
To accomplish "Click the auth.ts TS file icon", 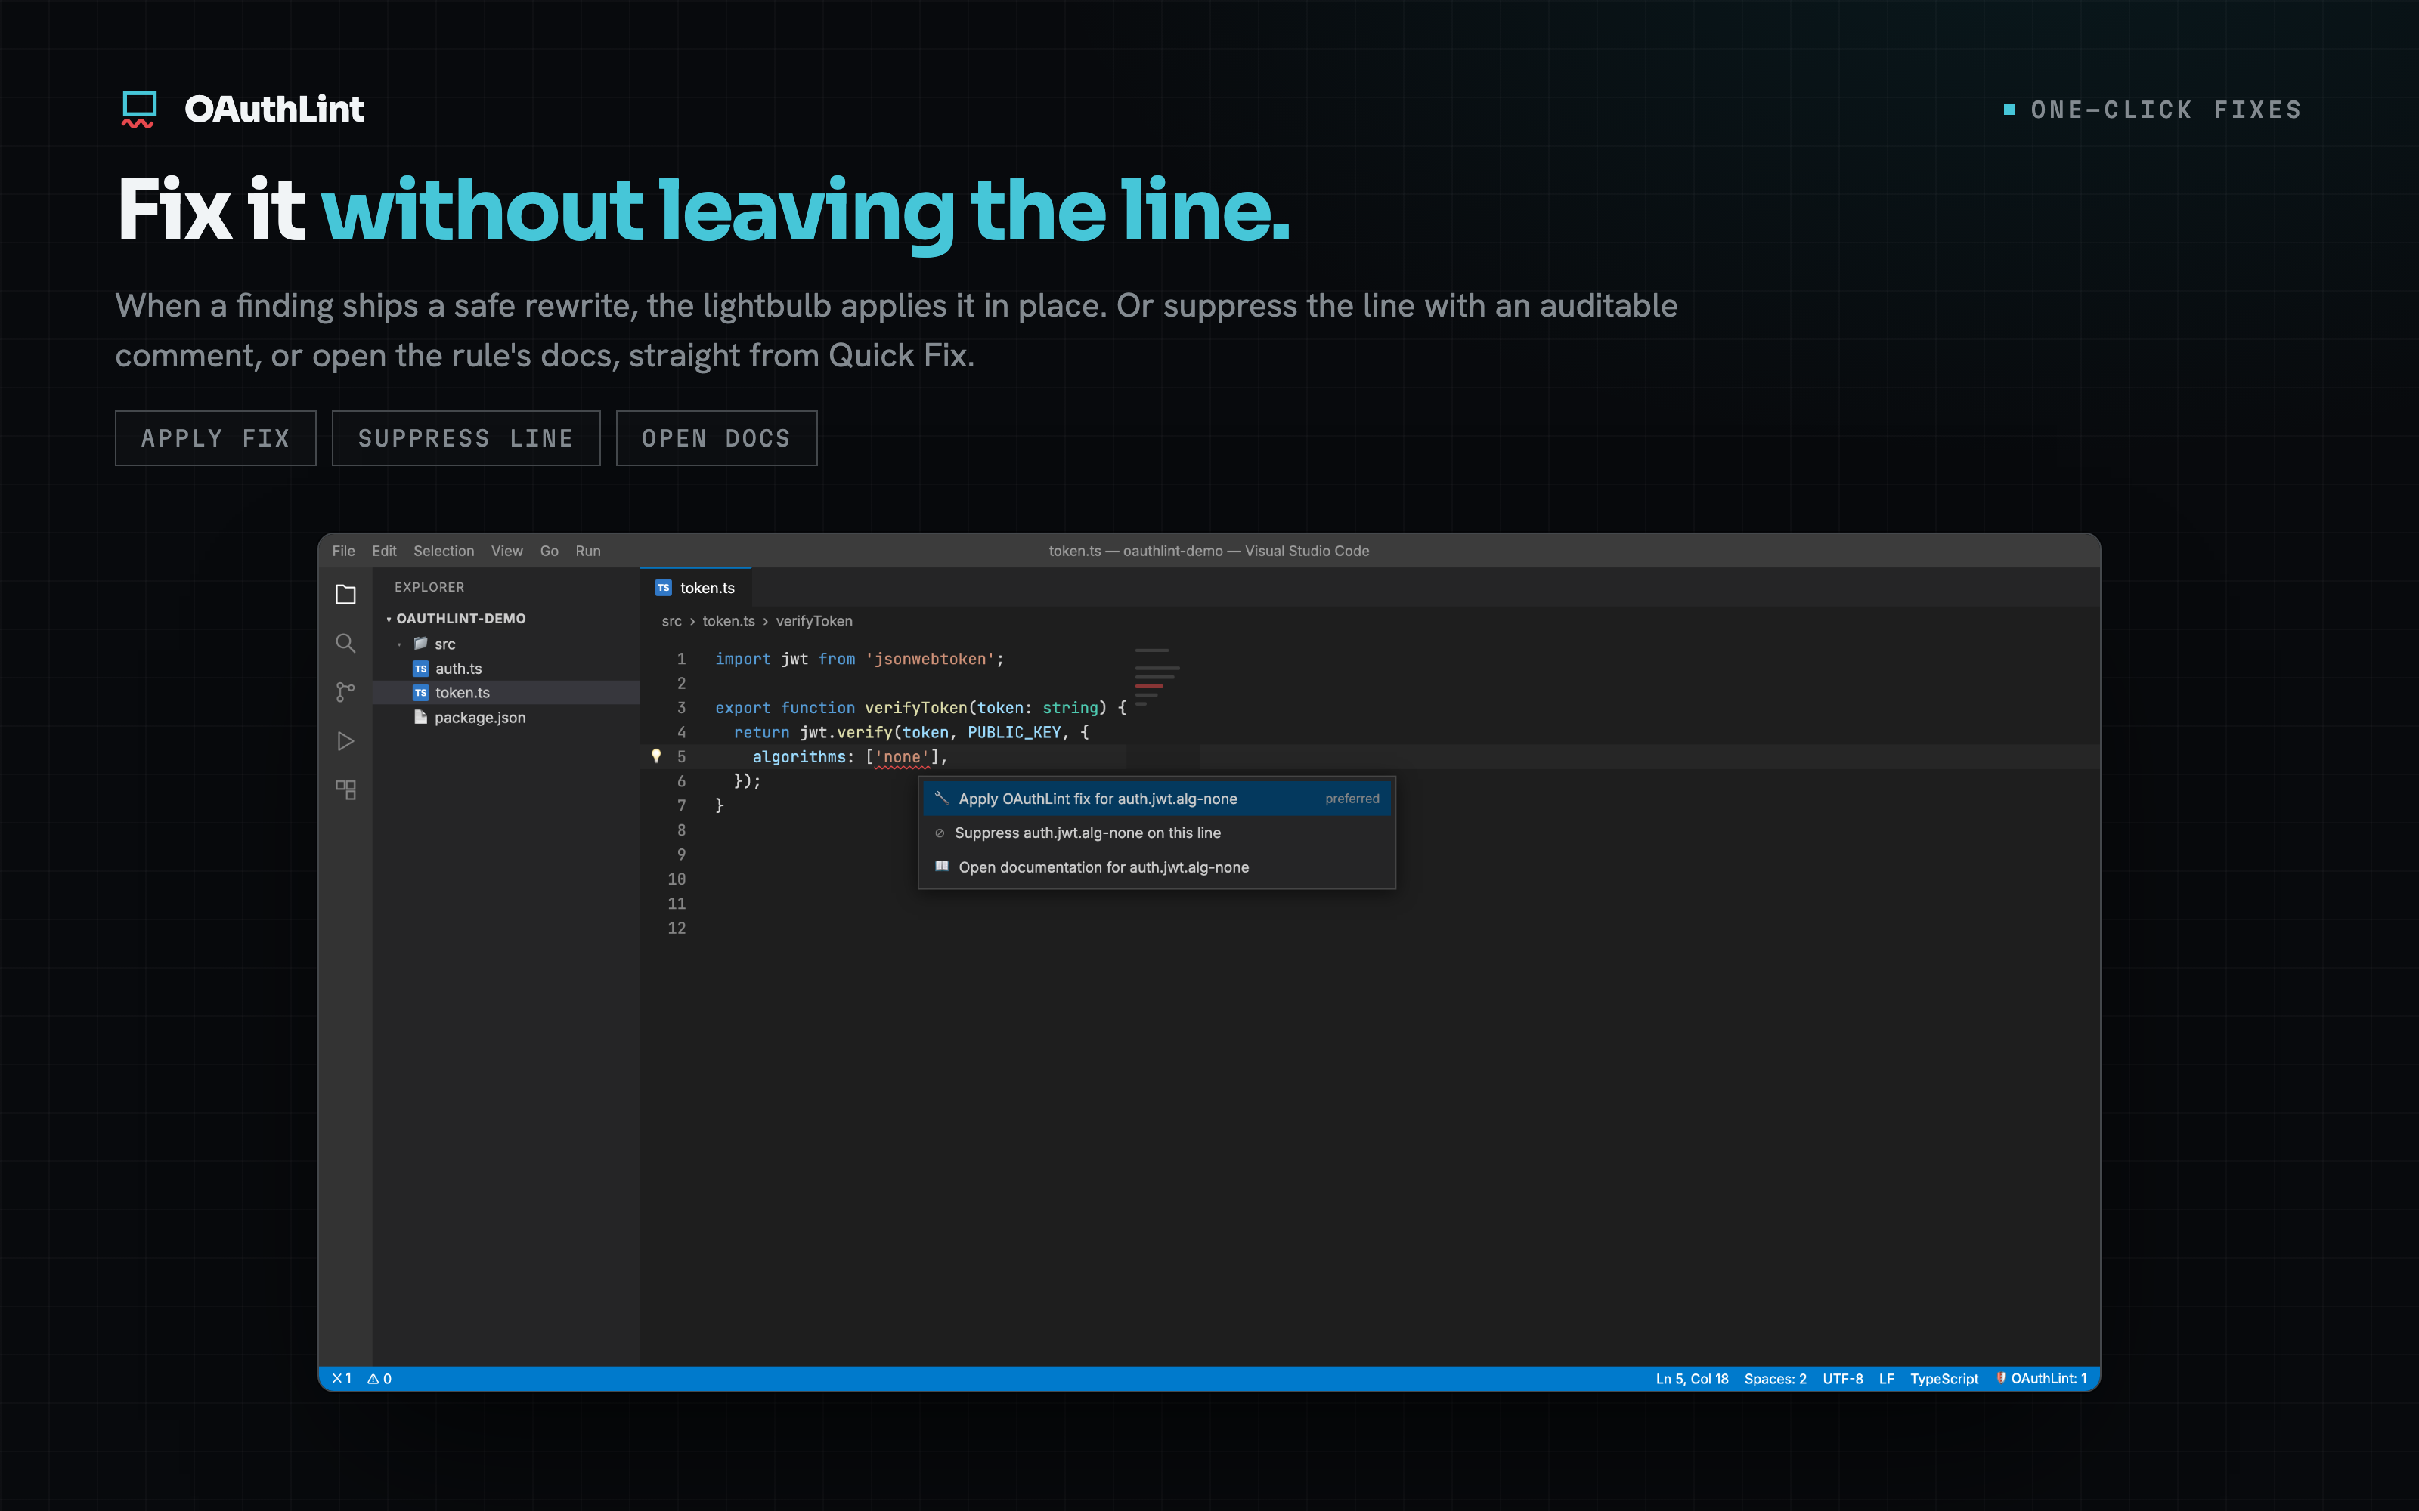I will click(421, 669).
